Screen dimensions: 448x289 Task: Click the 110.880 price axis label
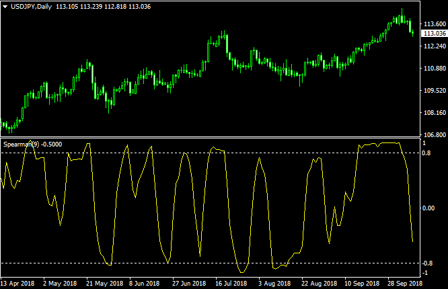coord(435,69)
